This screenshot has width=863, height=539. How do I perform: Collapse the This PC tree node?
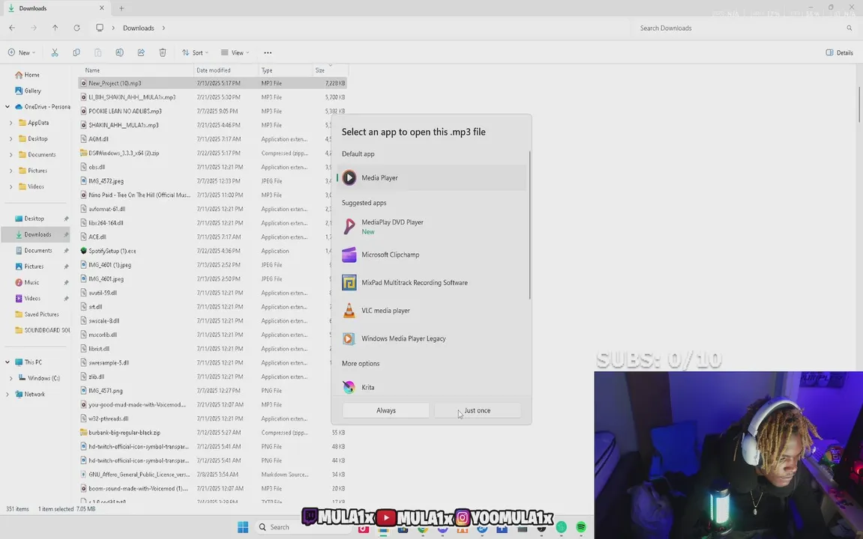tap(7, 362)
